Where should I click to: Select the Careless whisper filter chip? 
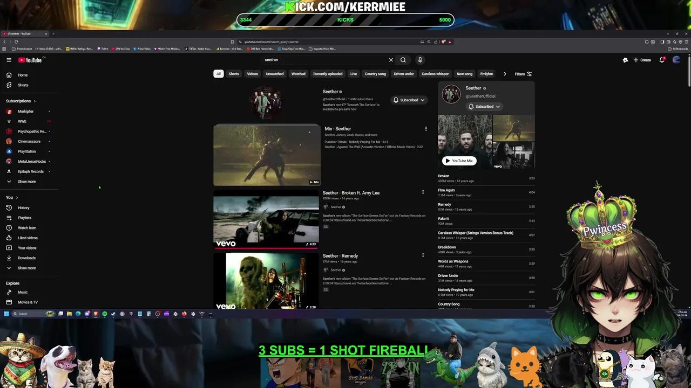[435, 74]
